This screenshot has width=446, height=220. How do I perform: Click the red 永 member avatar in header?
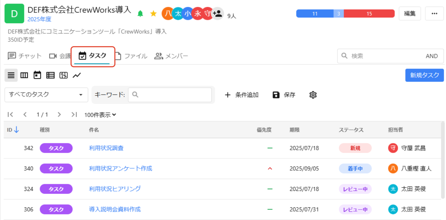click(198, 13)
